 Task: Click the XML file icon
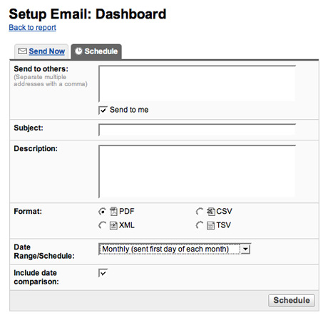tap(113, 225)
